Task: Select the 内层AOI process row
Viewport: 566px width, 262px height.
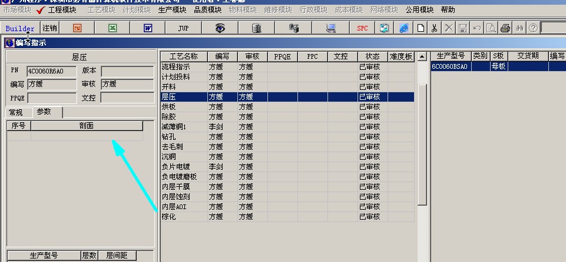Action: pos(287,207)
